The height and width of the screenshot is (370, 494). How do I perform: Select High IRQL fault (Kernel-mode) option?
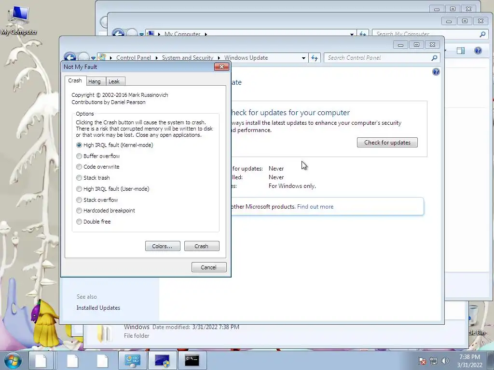[x=115, y=145]
